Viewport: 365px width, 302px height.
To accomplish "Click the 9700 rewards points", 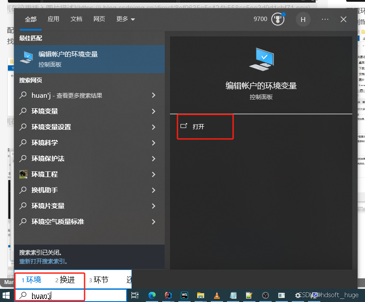I will click(260, 19).
